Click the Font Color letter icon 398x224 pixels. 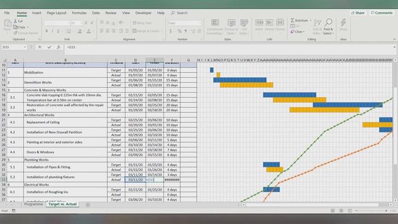pyautogui.click(x=88, y=31)
